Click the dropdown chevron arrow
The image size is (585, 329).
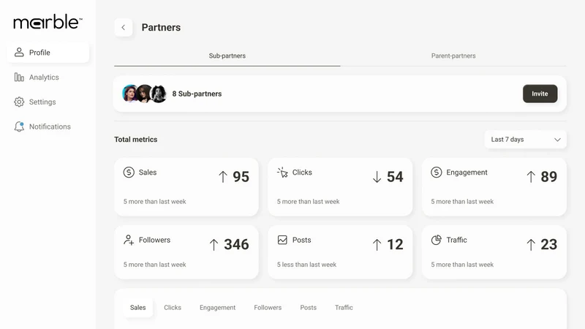pyautogui.click(x=557, y=140)
